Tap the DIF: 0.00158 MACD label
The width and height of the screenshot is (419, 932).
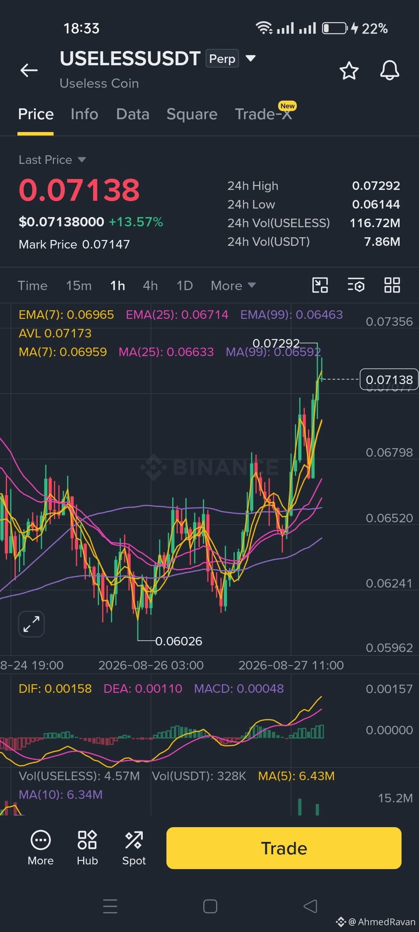tap(55, 689)
